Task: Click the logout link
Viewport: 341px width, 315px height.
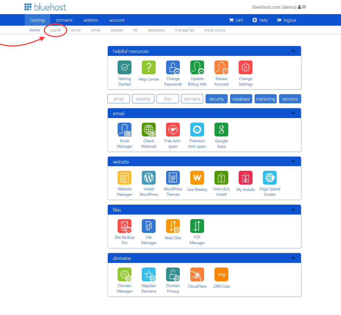Action: pos(287,20)
